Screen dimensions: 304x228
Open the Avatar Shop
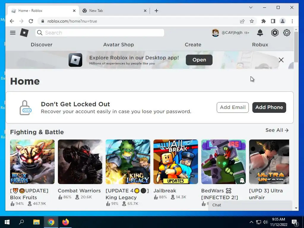point(118,45)
